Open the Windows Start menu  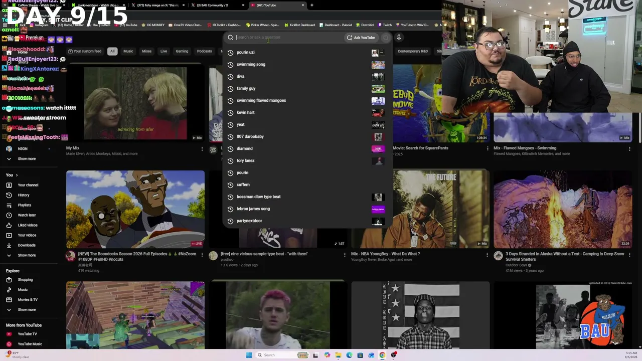249,355
